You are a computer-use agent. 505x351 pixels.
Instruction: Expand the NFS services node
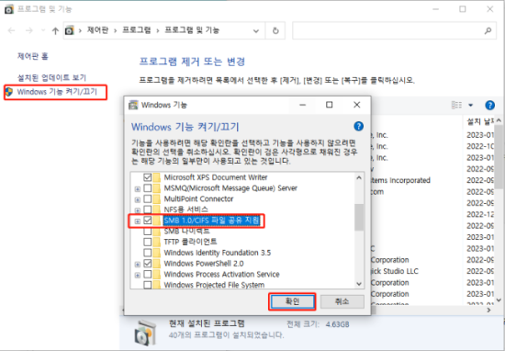click(138, 210)
